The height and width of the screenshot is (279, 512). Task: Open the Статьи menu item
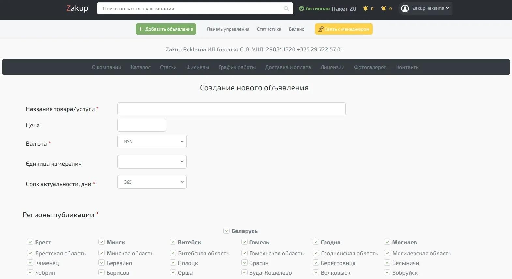click(x=168, y=67)
